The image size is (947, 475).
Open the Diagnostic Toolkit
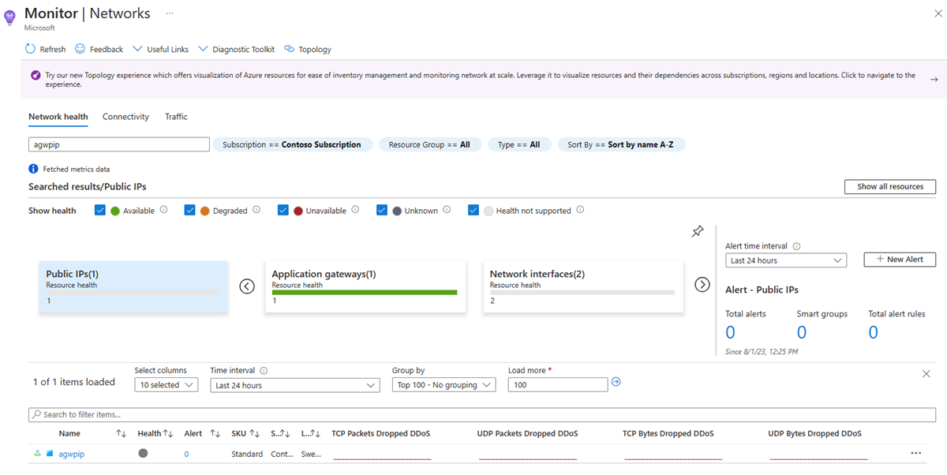(235, 49)
